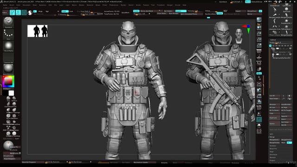Screen dimensions: 297x167
Task: Click the XYZ axis orientation gizmo
Action: click(246, 29)
